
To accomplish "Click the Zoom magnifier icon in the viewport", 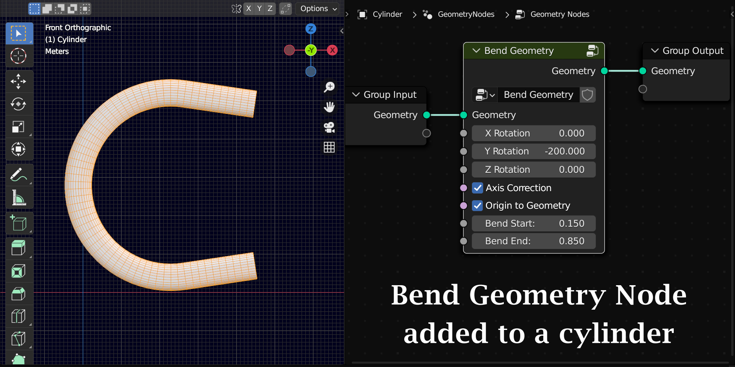I will coord(329,87).
